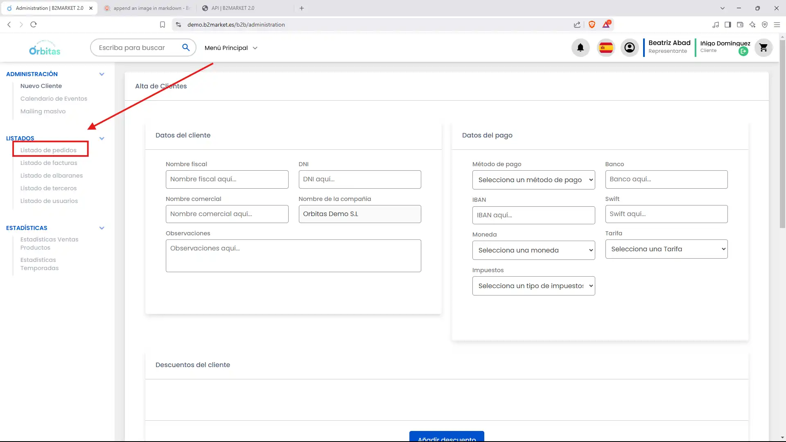Collapse the ADMINISTRACIÓN sidebar section
Viewport: 786px width, 442px height.
[102, 74]
